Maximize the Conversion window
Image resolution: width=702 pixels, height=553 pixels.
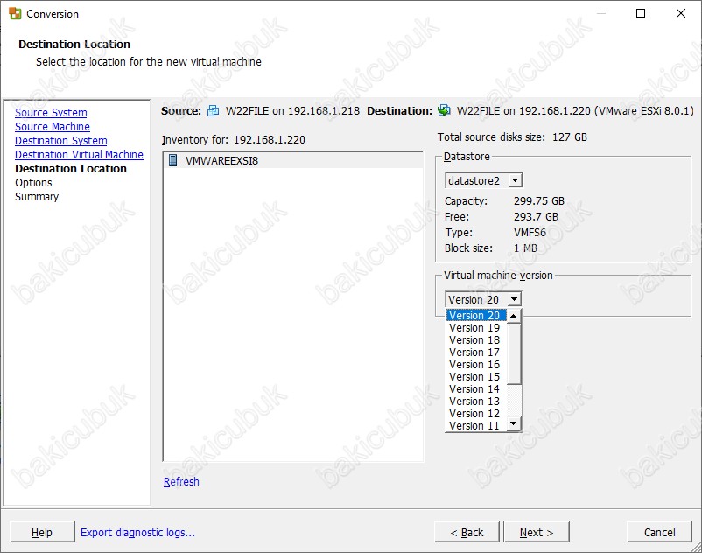point(641,13)
